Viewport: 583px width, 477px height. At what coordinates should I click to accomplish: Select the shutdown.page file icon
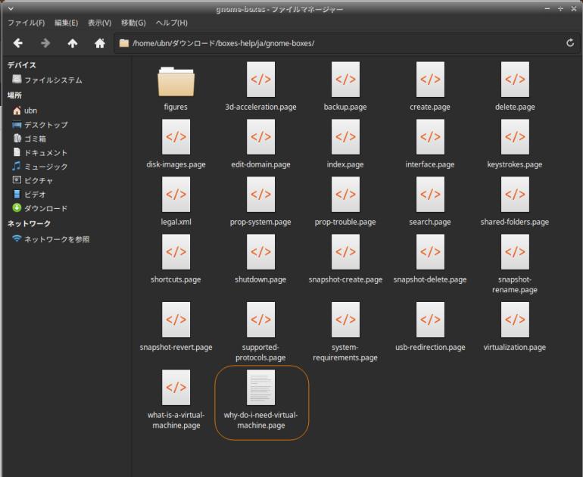click(x=260, y=251)
